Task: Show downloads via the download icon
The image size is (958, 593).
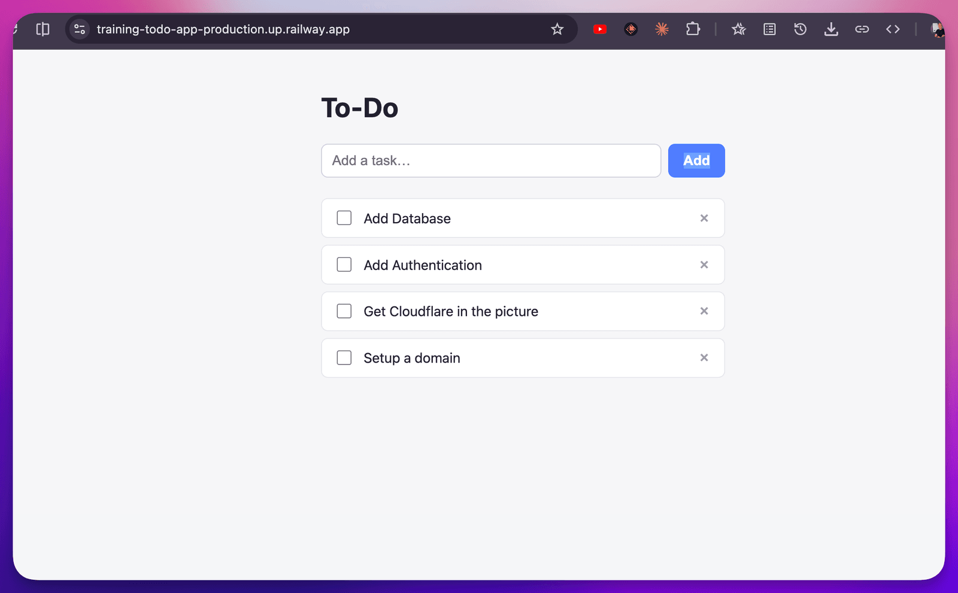Action: 831,29
